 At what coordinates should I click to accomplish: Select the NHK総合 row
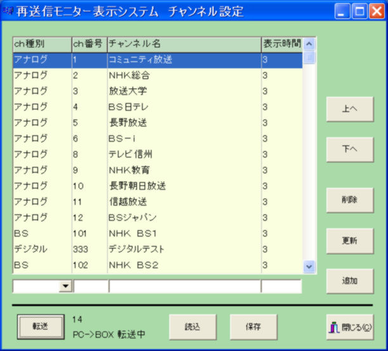(158, 75)
